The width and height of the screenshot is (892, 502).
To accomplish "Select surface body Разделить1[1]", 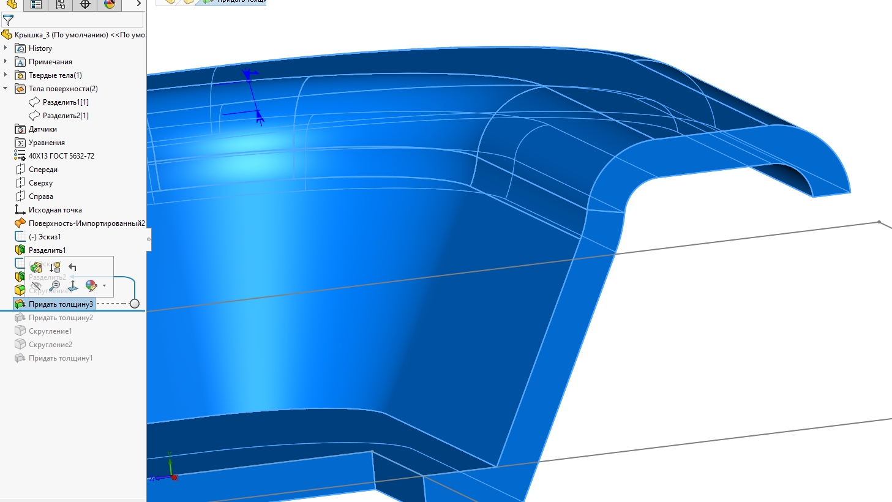I will pos(59,102).
